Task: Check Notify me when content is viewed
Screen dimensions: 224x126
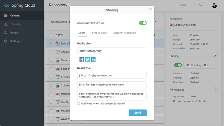Action: point(79,103)
